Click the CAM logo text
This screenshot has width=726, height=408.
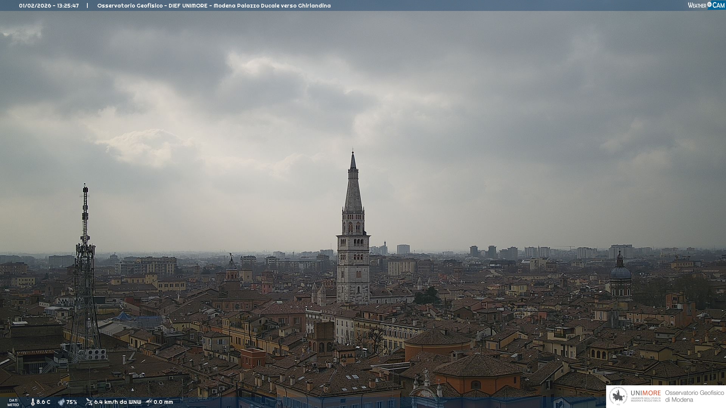(x=718, y=5)
